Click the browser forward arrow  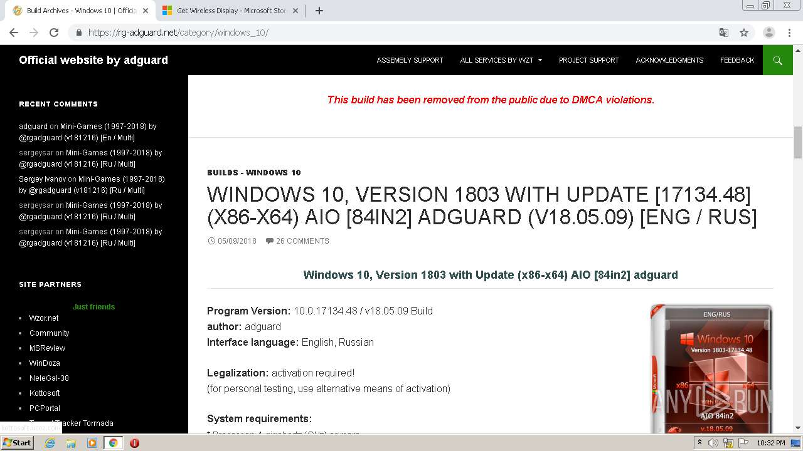pyautogui.click(x=34, y=33)
